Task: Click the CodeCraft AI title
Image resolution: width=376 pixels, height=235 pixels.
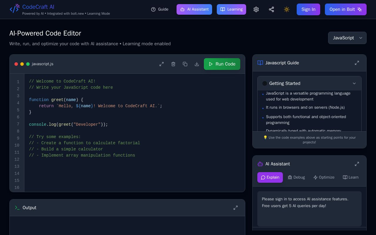Action: [38, 7]
